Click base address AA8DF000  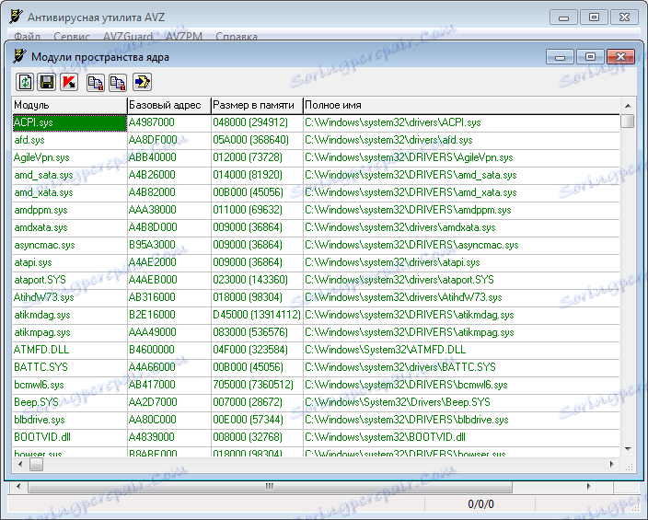coord(153,140)
